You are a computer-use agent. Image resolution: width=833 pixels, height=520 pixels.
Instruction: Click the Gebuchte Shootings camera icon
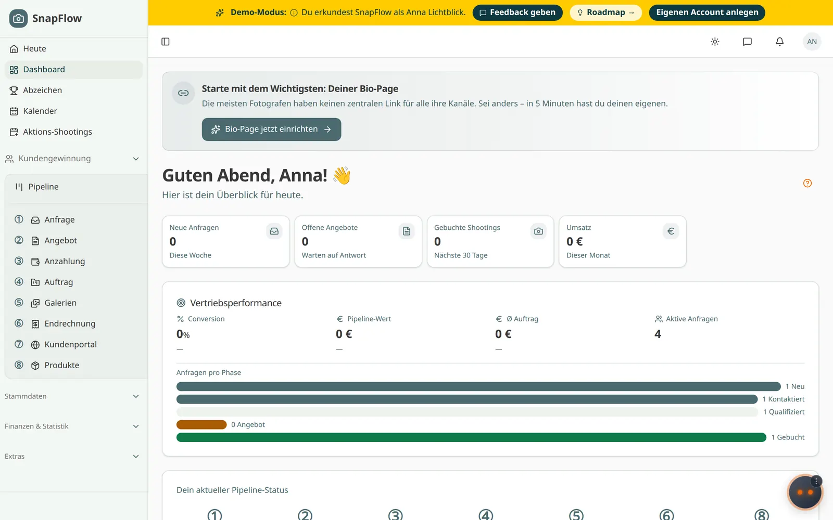(x=539, y=231)
